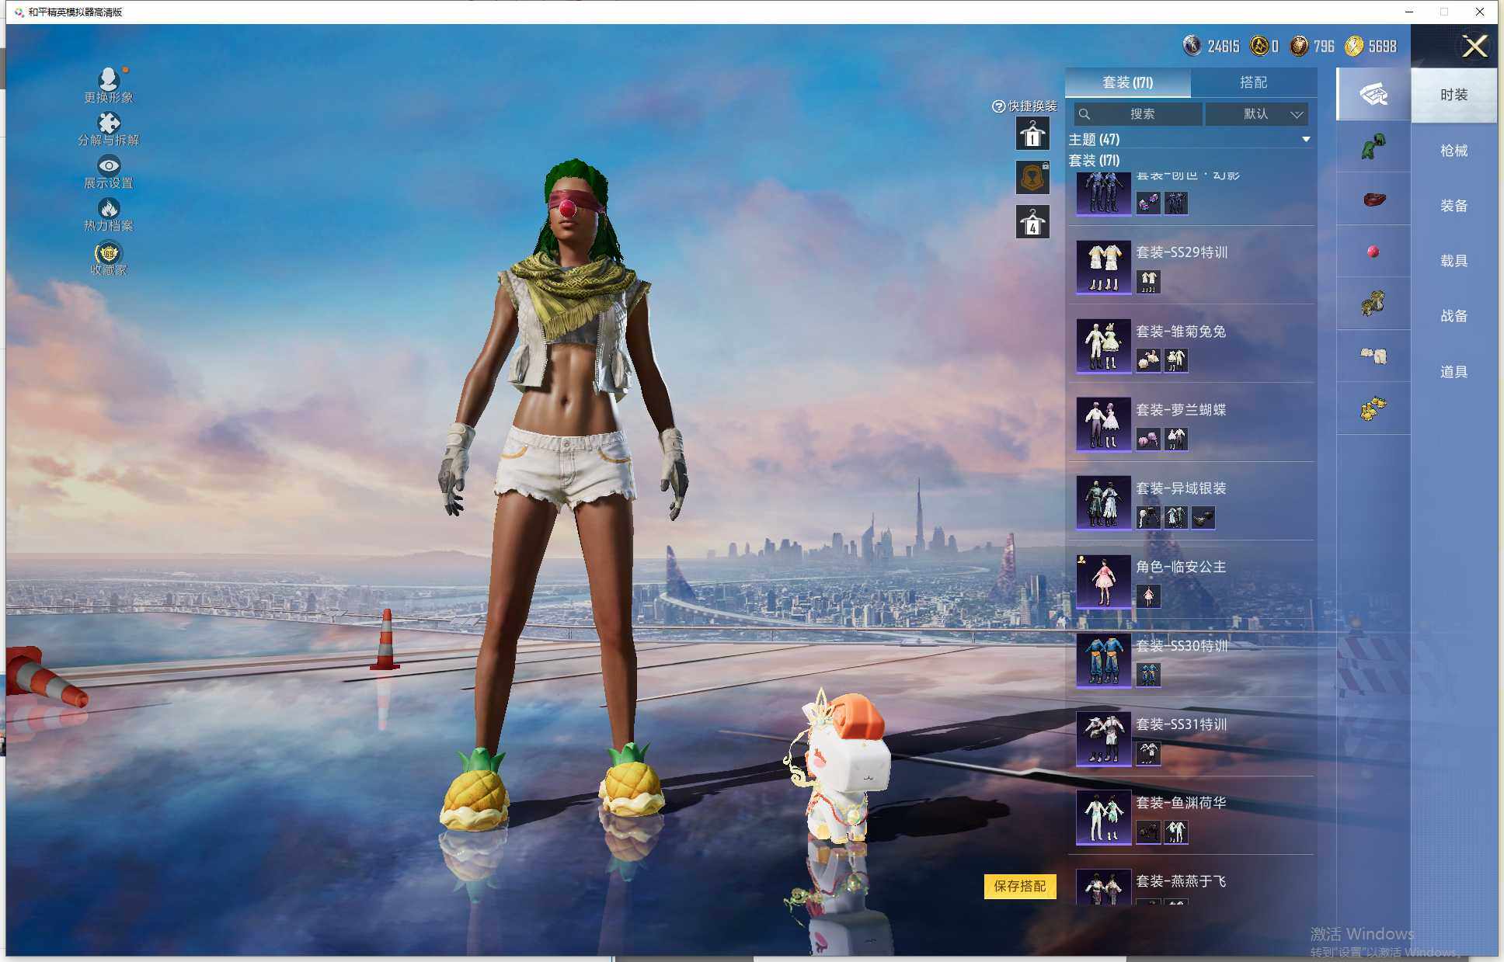Switch to quick outfit hanger slot 1

(x=1032, y=134)
